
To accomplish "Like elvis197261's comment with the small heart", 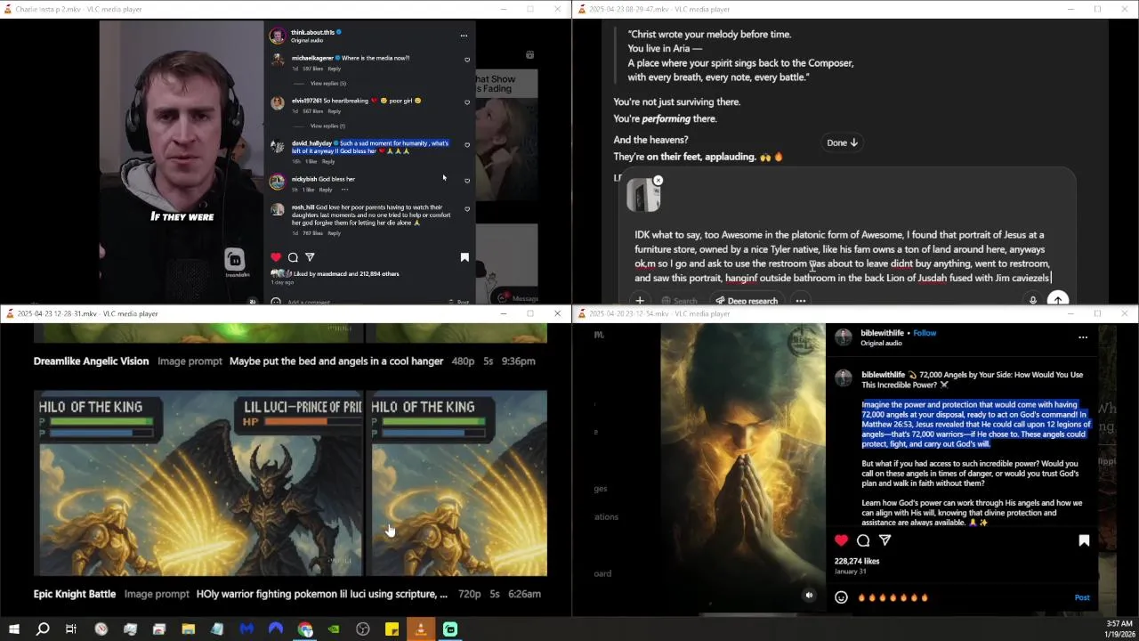I will [467, 102].
